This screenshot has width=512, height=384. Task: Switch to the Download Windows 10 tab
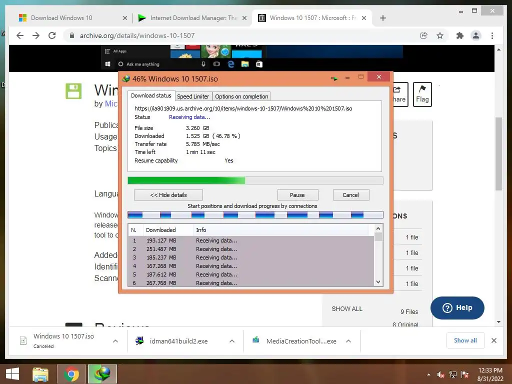click(x=61, y=18)
